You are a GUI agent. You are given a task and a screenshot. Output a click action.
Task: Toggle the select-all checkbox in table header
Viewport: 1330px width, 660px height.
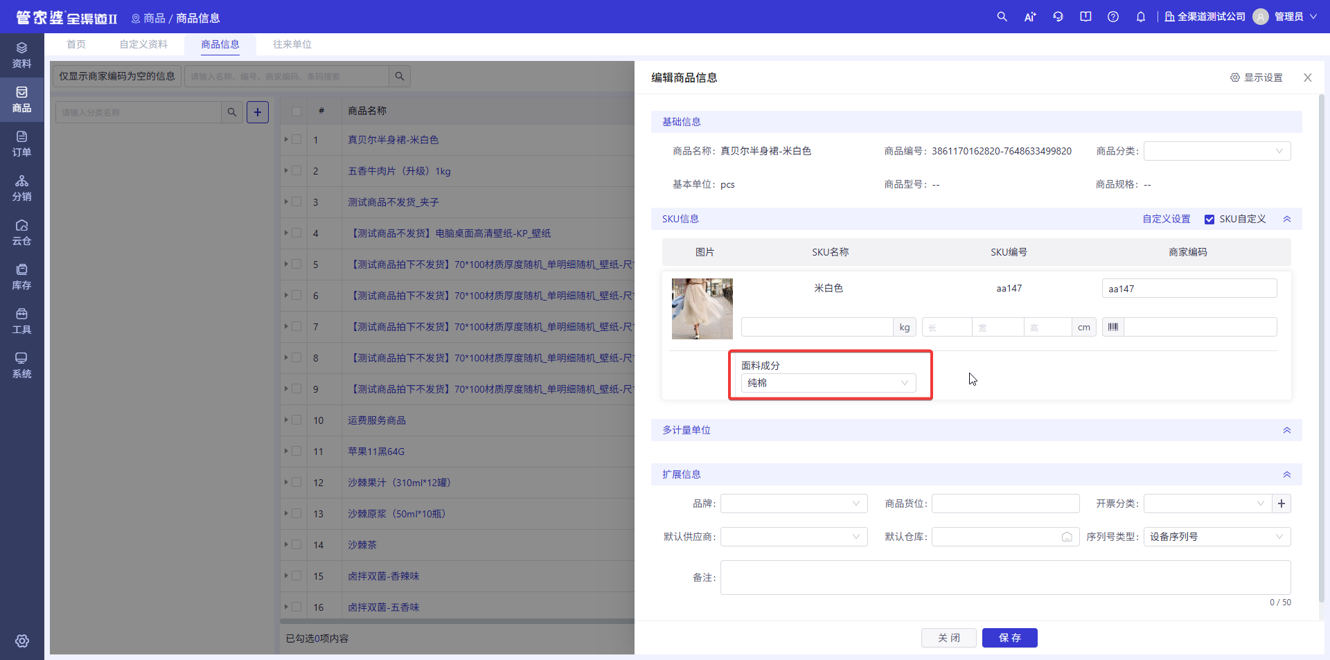(296, 111)
